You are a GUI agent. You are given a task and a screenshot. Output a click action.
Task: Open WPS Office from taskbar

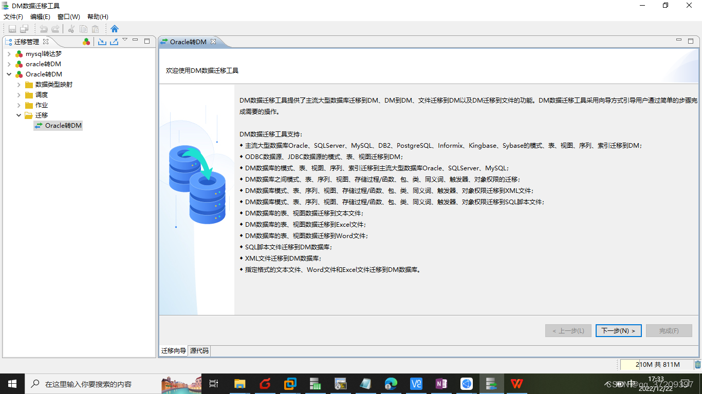point(517,384)
